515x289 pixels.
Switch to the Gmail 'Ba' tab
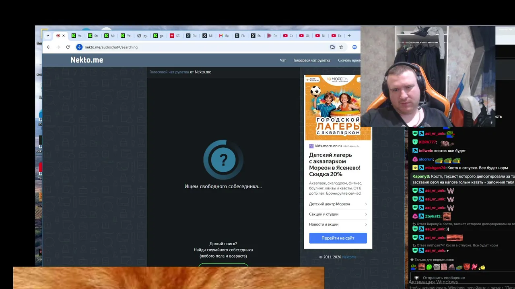click(x=224, y=36)
